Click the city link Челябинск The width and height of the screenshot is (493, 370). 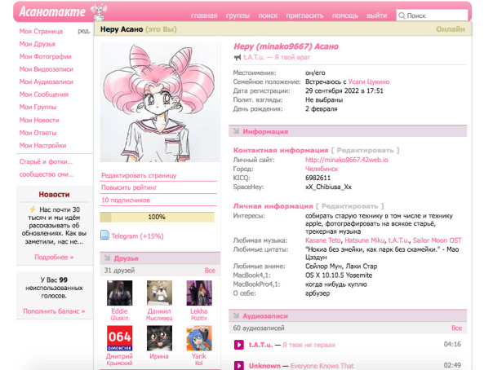pos(322,169)
